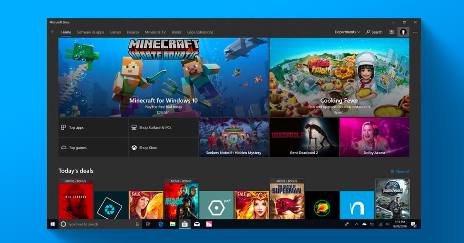Open Top apps

(x=93, y=127)
